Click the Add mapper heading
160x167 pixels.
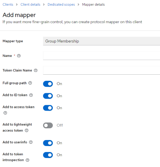[19, 15]
